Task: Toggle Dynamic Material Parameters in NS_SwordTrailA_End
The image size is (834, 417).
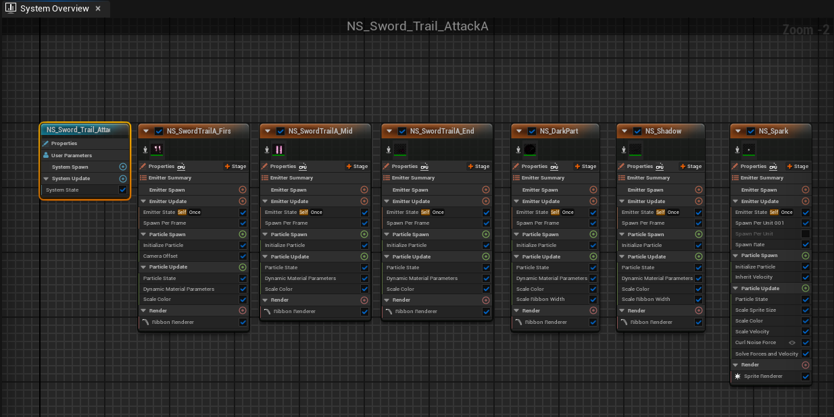Action: 487,279
